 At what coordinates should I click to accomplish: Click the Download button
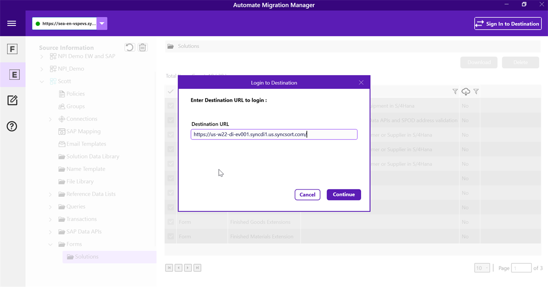[x=479, y=62]
